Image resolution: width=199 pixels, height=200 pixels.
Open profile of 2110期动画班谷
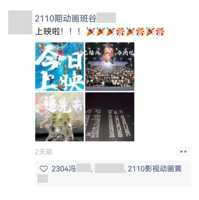[x=75, y=18]
